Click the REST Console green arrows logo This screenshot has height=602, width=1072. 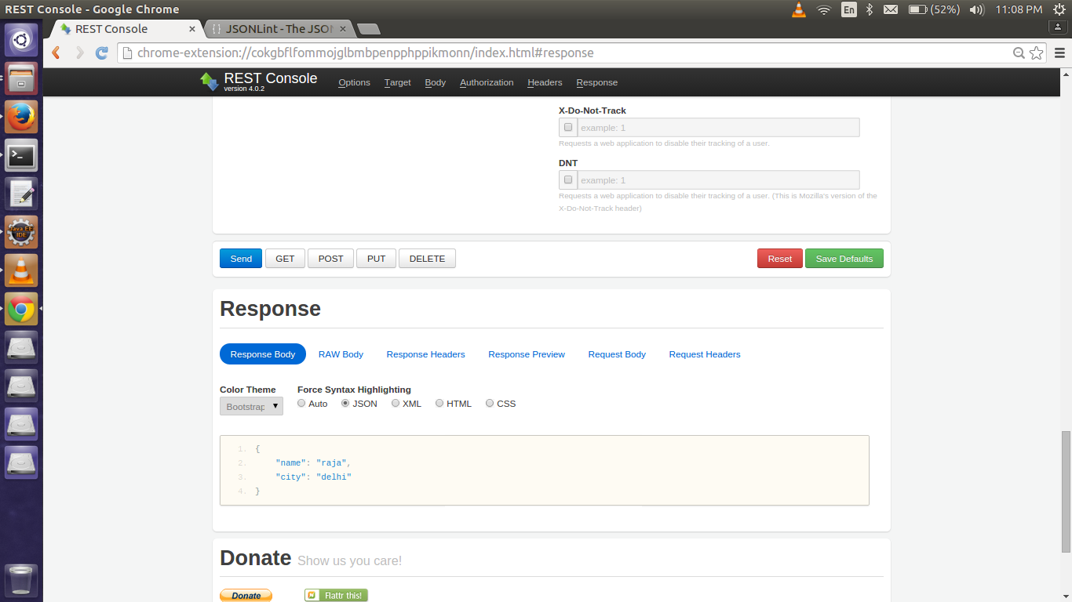(x=209, y=81)
